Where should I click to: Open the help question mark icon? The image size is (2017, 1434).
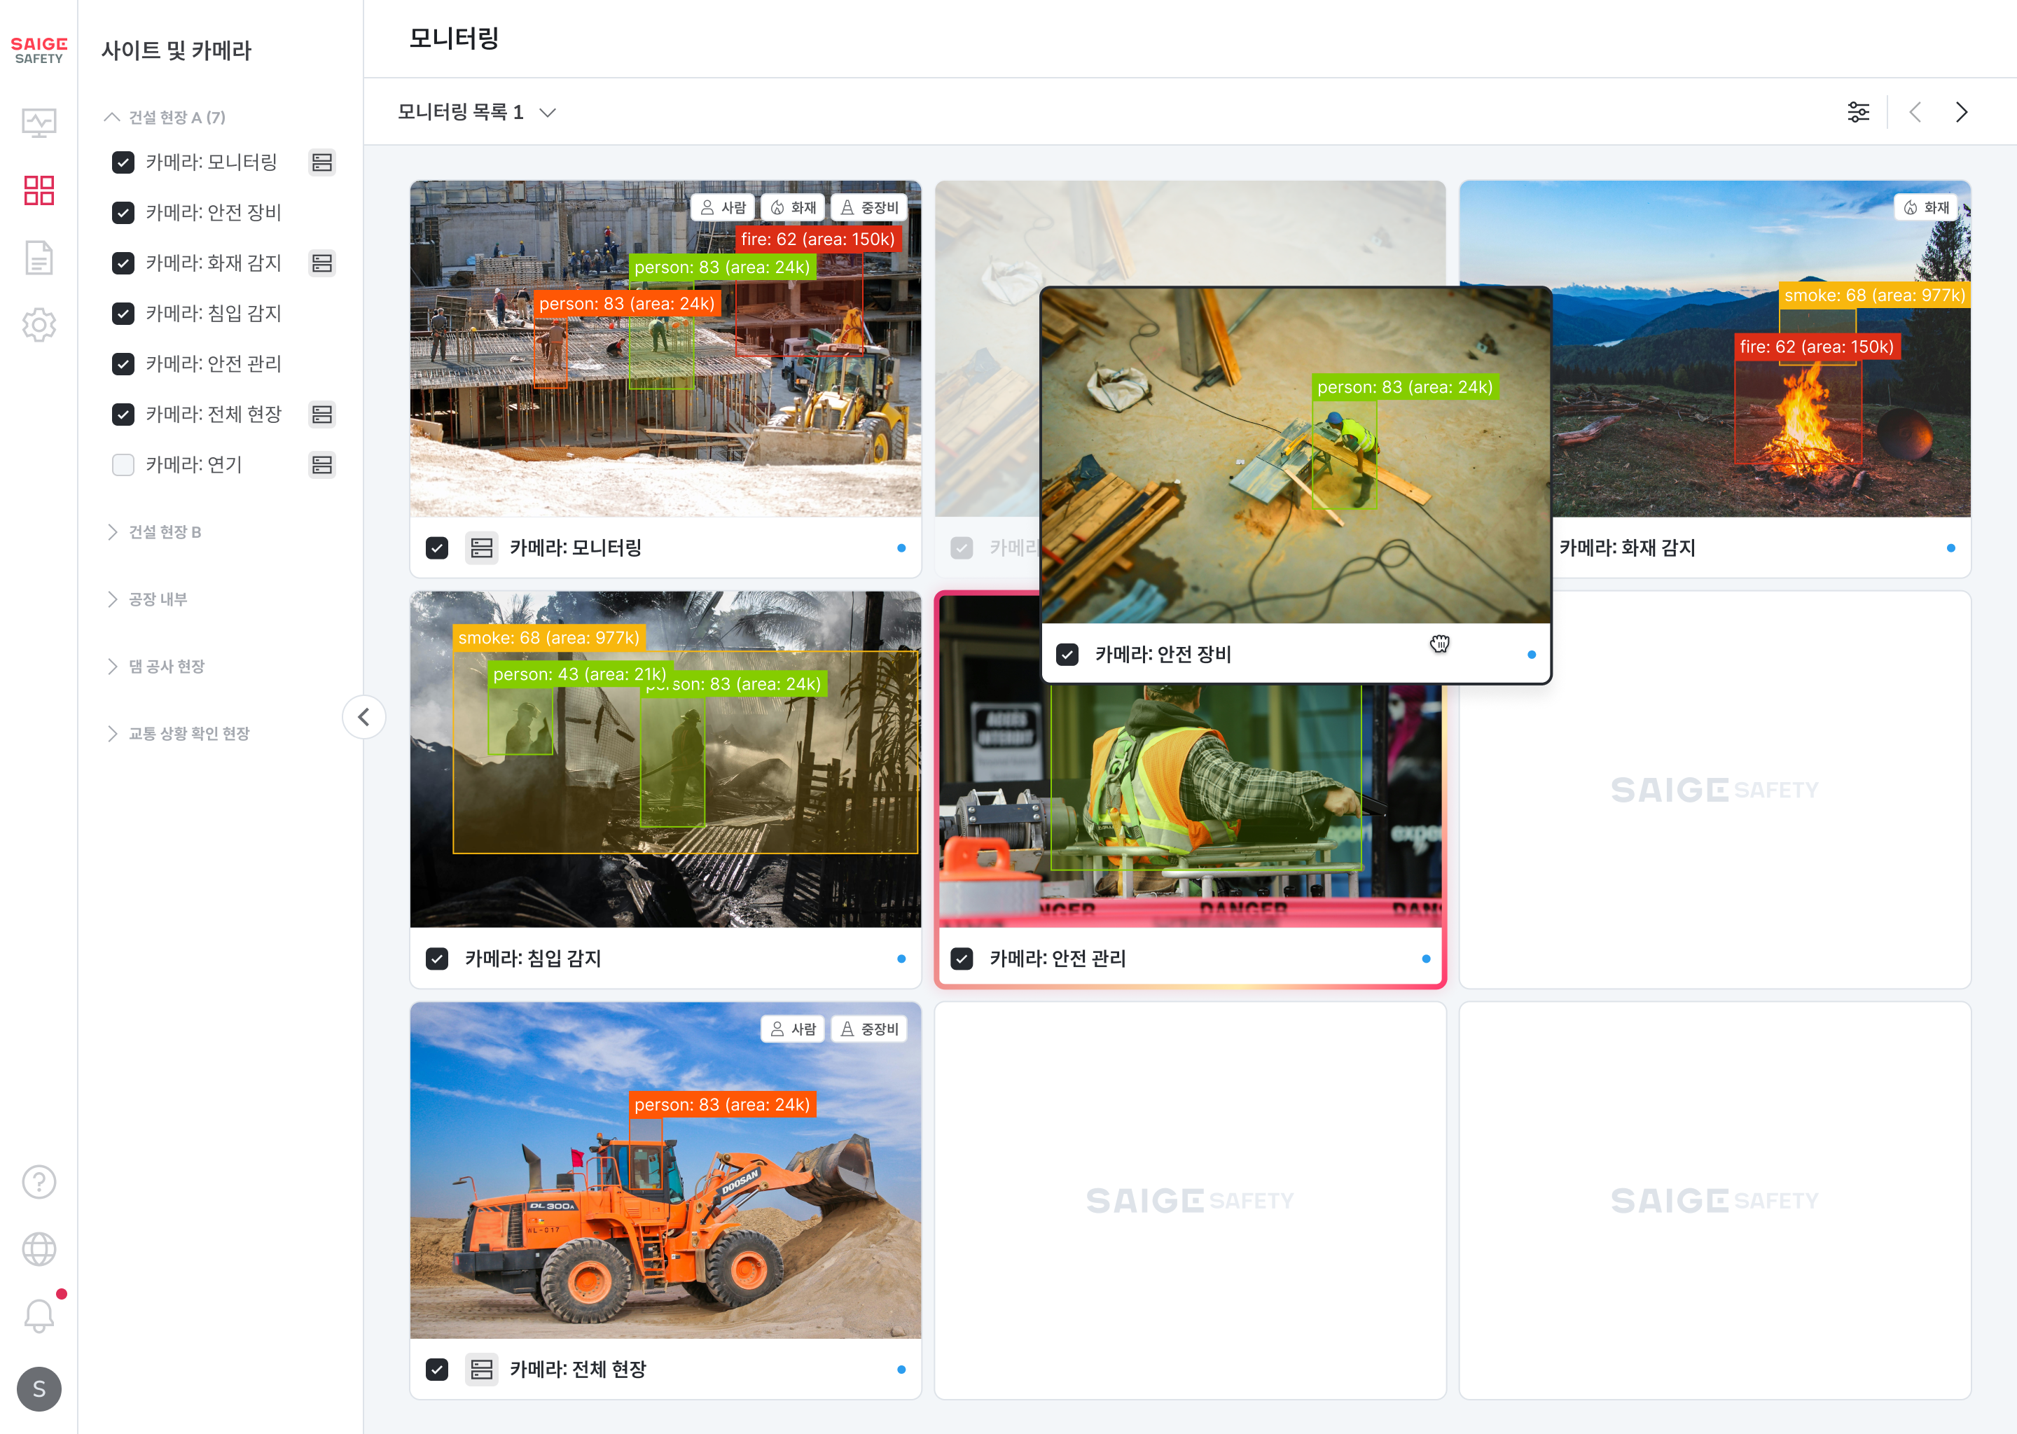click(39, 1181)
